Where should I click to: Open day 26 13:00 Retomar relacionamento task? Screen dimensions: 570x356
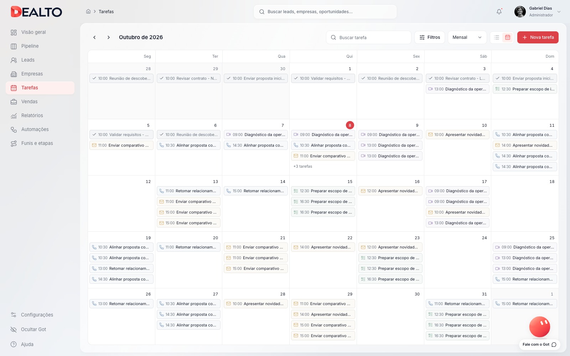click(121, 304)
